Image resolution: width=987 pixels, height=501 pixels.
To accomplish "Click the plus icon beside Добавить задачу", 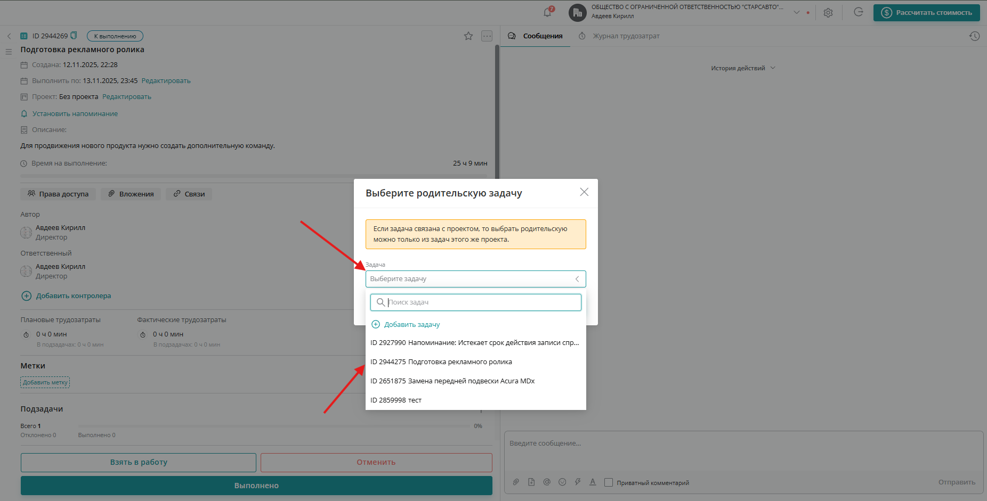I will [376, 324].
